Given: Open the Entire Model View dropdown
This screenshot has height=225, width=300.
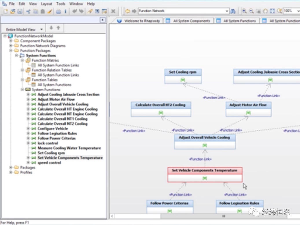Looking at the screenshot, I should (41, 29).
